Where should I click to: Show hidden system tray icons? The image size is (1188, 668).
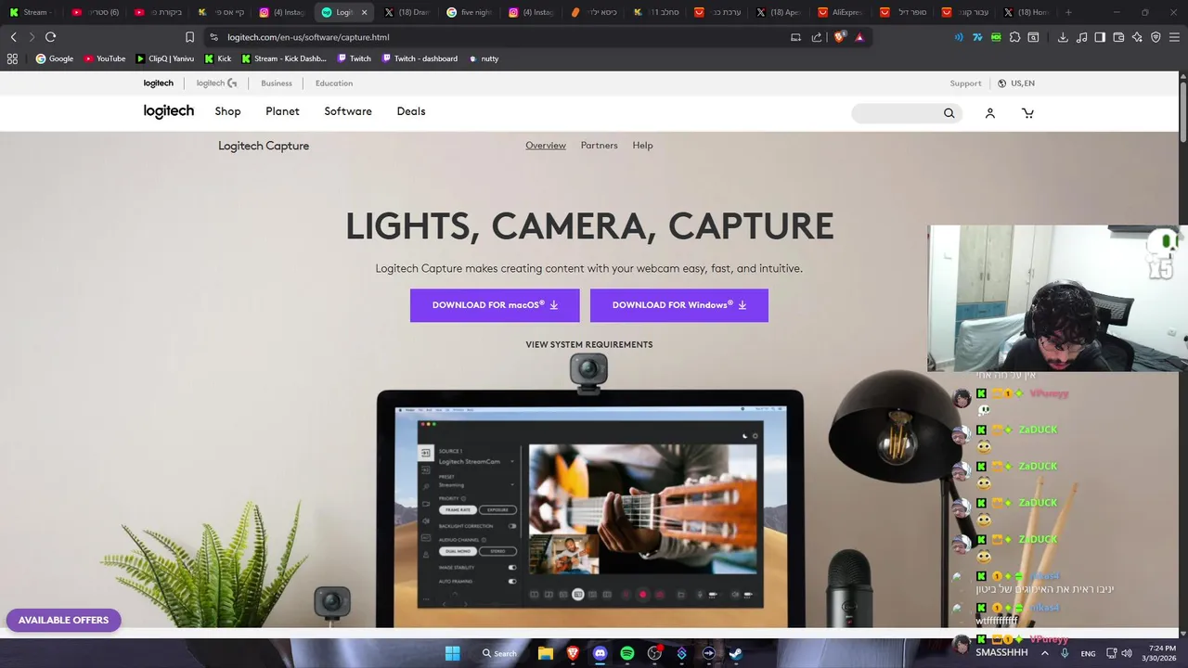1044,653
